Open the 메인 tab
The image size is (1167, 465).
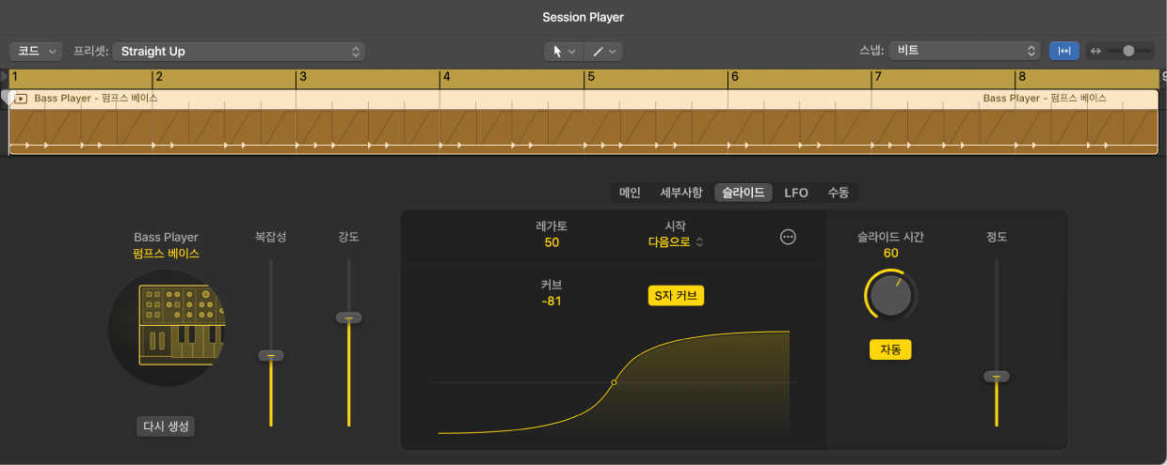[x=630, y=193]
